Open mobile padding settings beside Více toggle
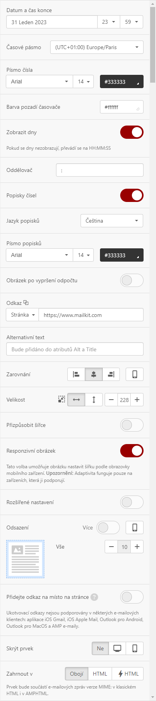The width and height of the screenshot is (156, 701). coord(135,528)
